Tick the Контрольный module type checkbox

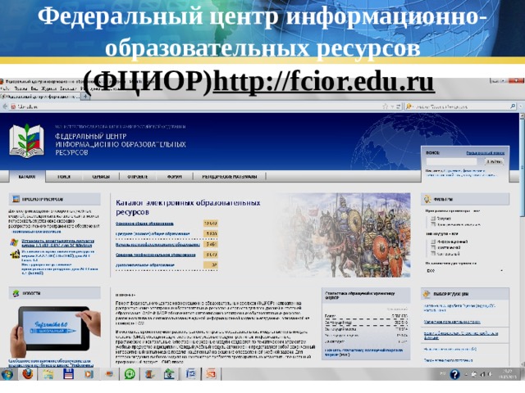[433, 254]
